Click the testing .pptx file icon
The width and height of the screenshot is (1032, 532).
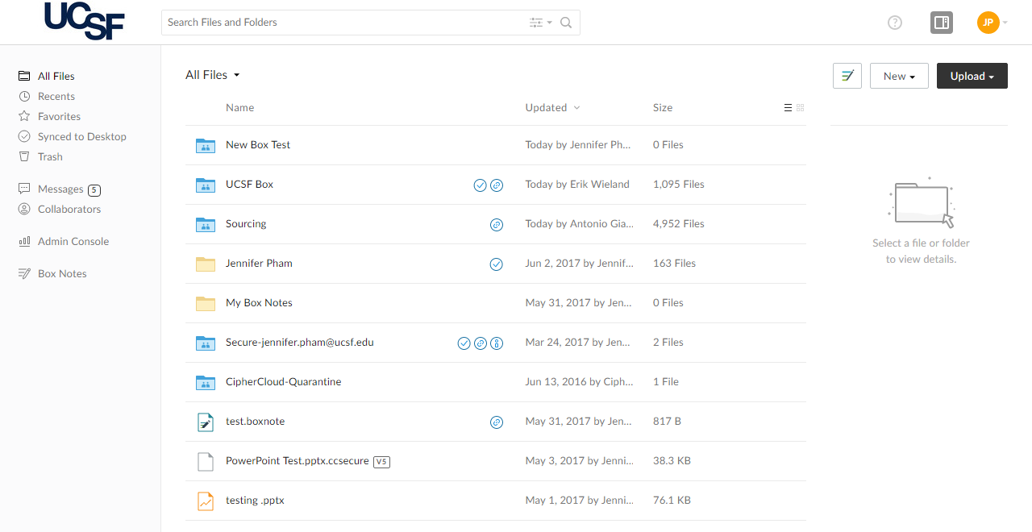tap(206, 501)
